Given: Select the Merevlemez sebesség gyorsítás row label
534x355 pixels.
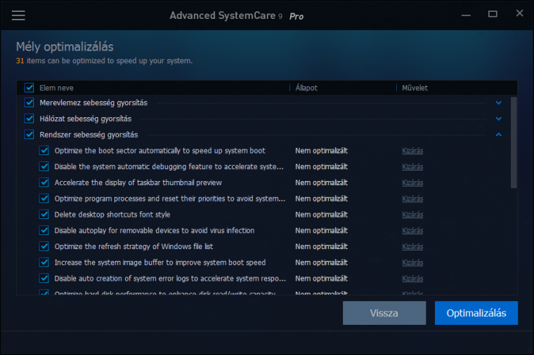Looking at the screenshot, I should 93,102.
